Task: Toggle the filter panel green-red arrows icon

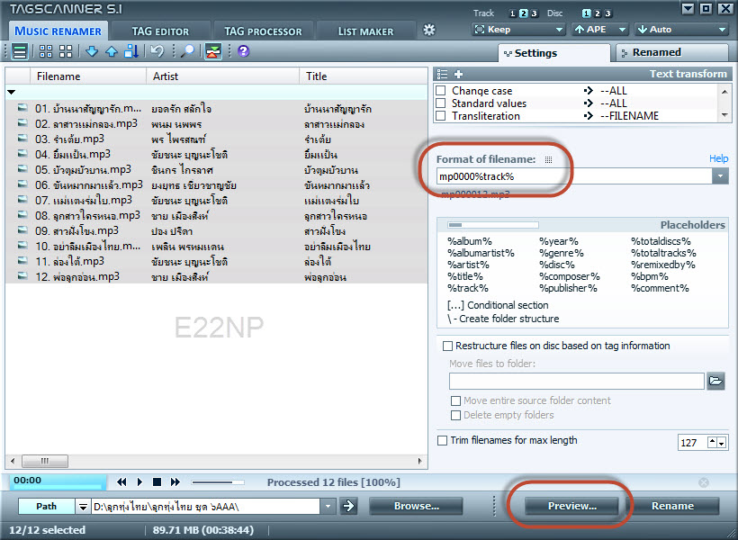Action: coord(213,51)
